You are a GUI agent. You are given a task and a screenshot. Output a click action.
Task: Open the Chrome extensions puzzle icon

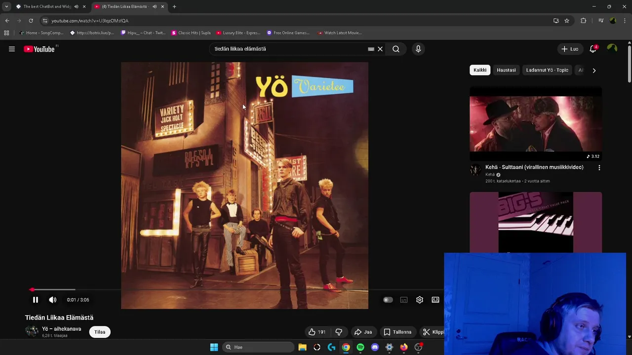pos(584,21)
